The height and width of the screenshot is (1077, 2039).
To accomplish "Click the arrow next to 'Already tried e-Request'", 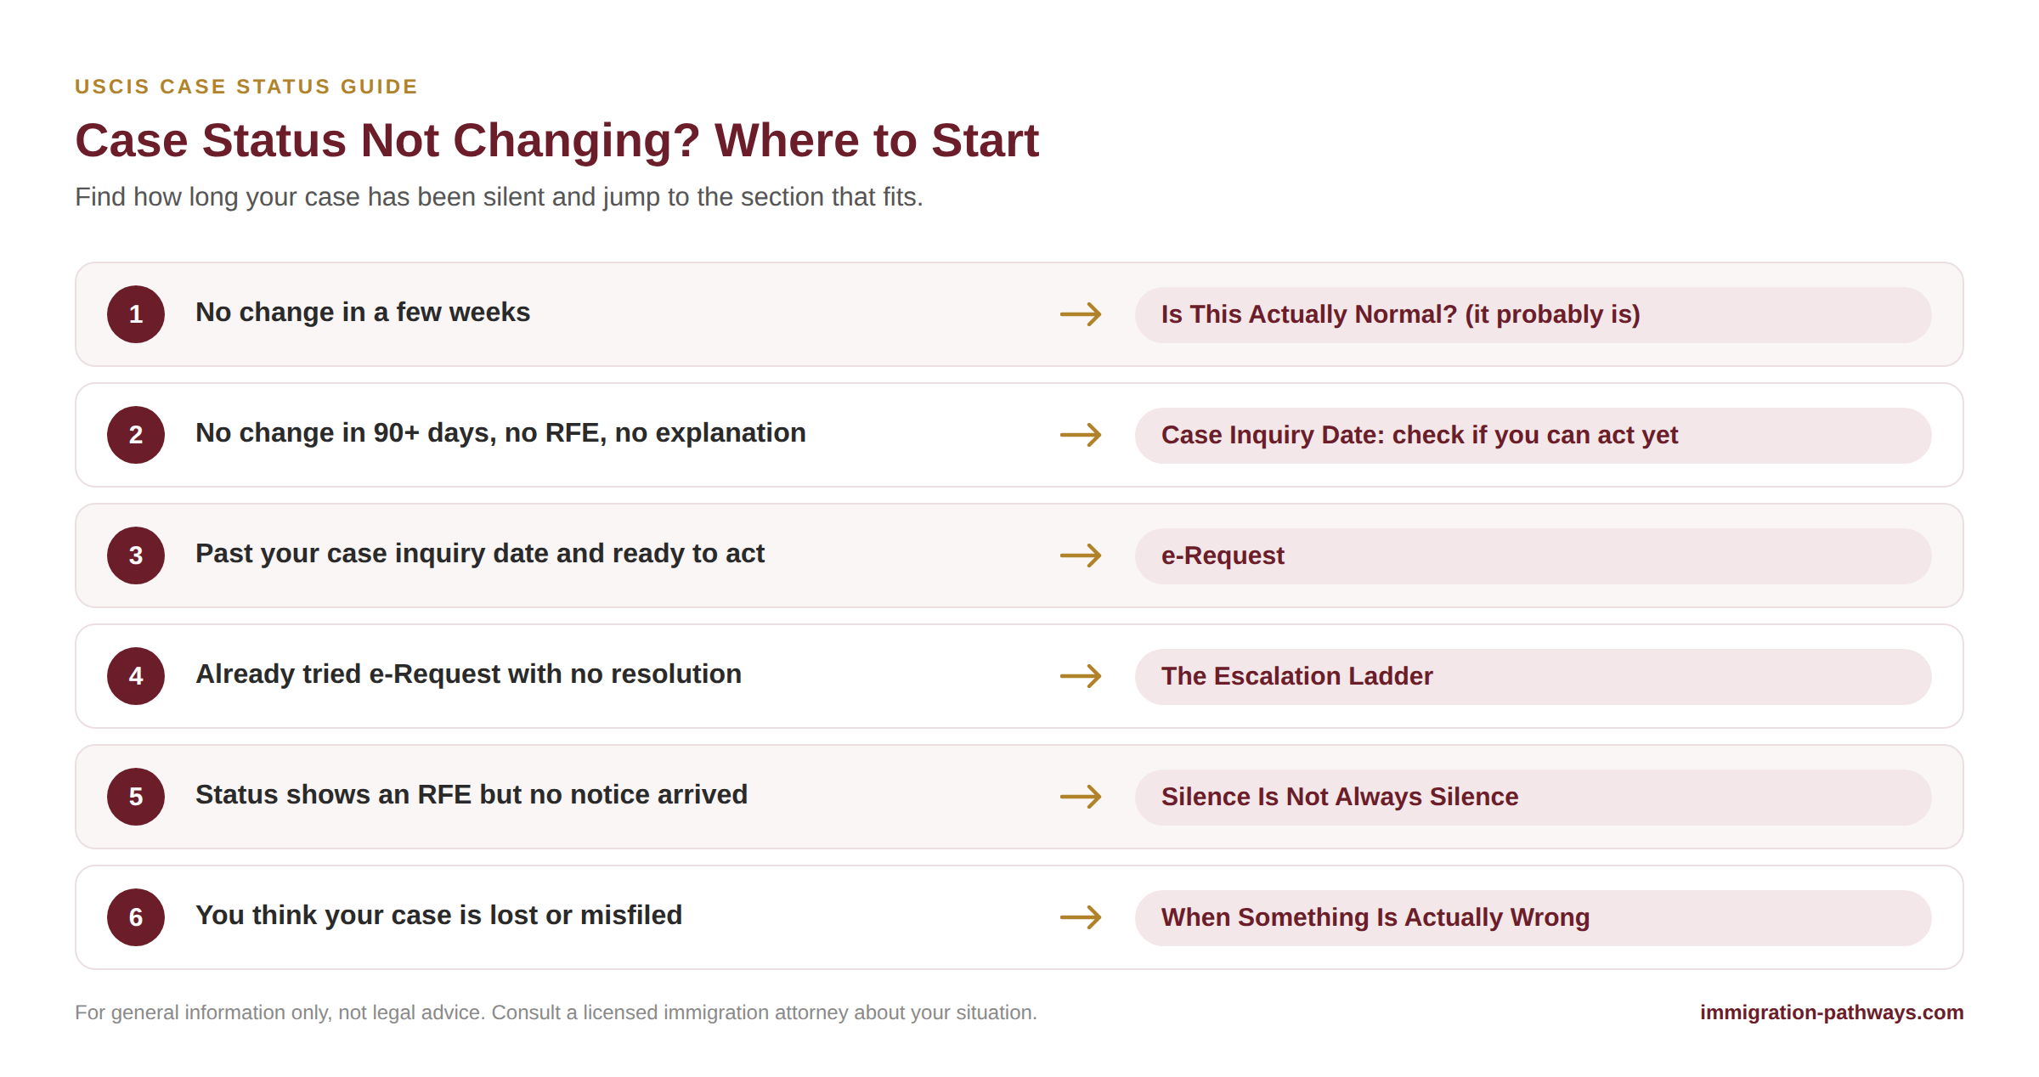I will pyautogui.click(x=1081, y=676).
